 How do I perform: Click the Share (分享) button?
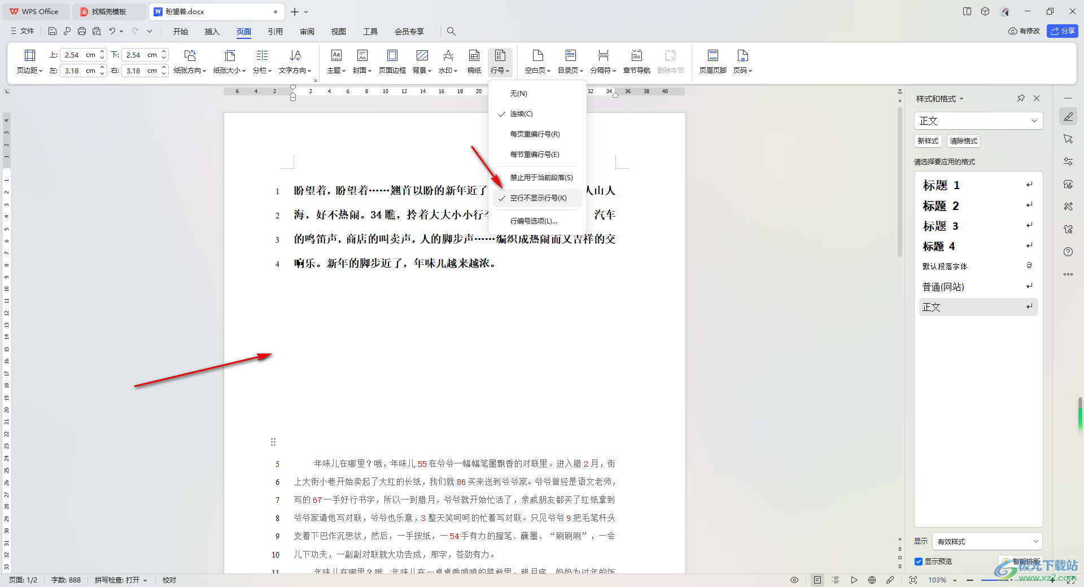click(1063, 31)
